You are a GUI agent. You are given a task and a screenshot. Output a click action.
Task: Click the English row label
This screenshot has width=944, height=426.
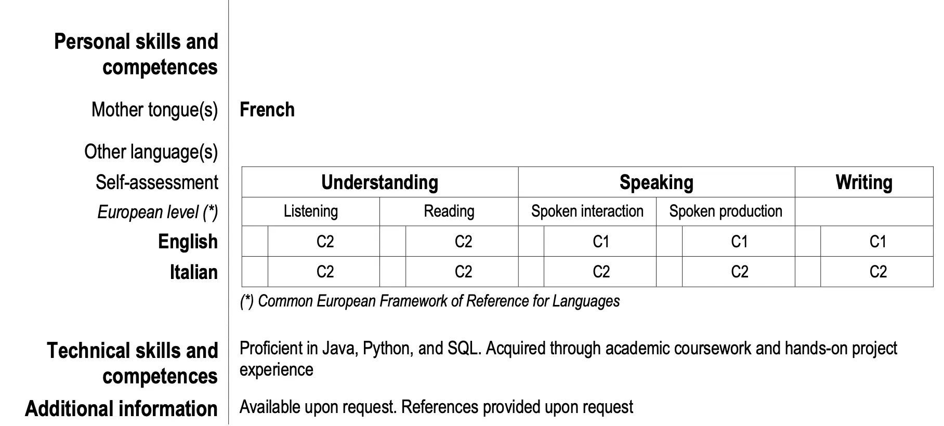(188, 242)
